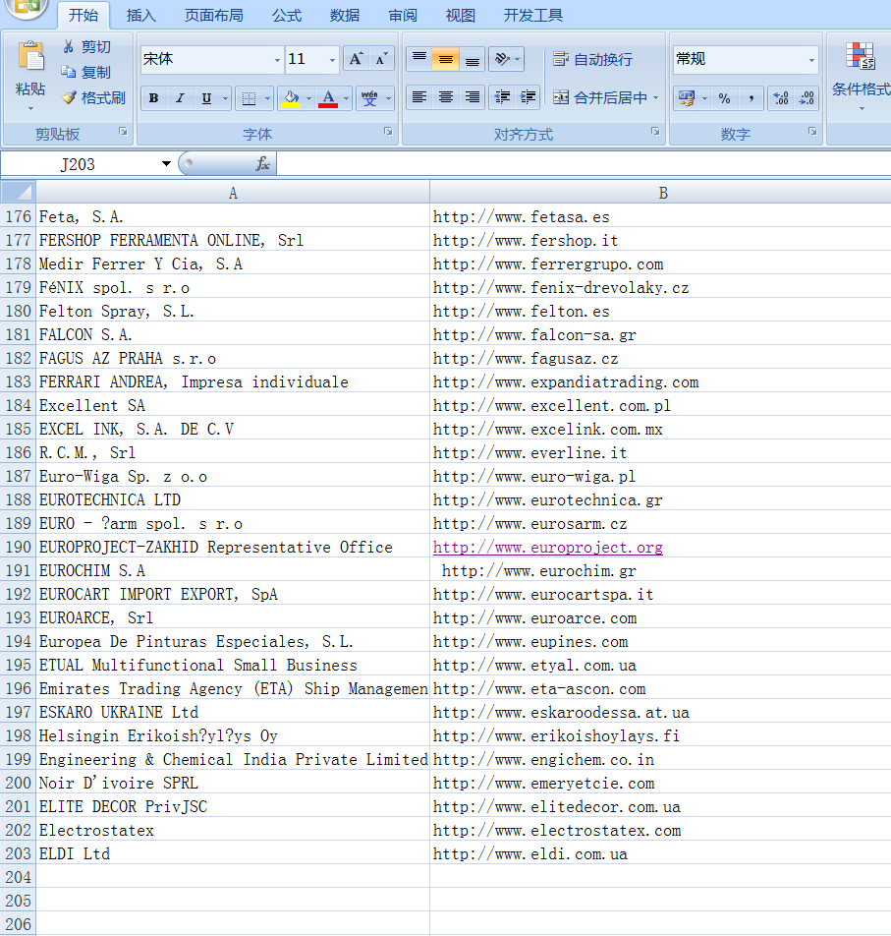Toggle Italic formatting

[180, 98]
